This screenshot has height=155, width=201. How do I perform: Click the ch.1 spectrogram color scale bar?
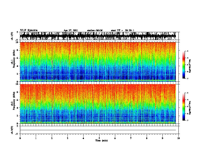183,65
